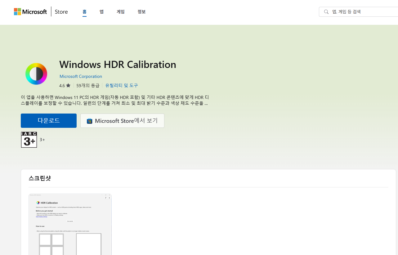Click the 다운로드 button

(48, 121)
